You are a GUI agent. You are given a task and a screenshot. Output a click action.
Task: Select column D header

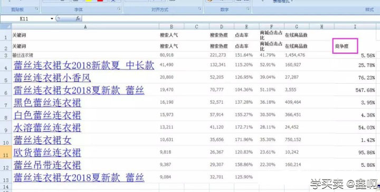[x=222, y=27]
